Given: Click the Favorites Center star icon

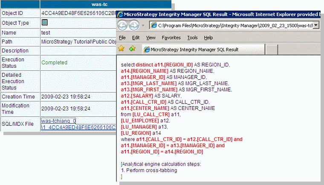Looking at the screenshot, I should 121,49.
